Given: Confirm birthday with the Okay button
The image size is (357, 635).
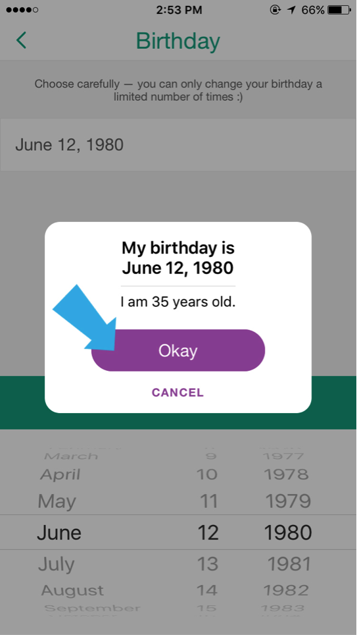Looking at the screenshot, I should (178, 350).
